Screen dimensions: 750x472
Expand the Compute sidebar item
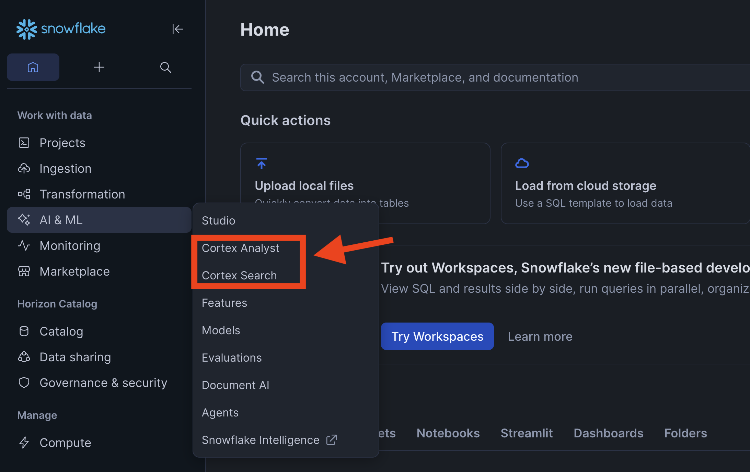[65, 443]
